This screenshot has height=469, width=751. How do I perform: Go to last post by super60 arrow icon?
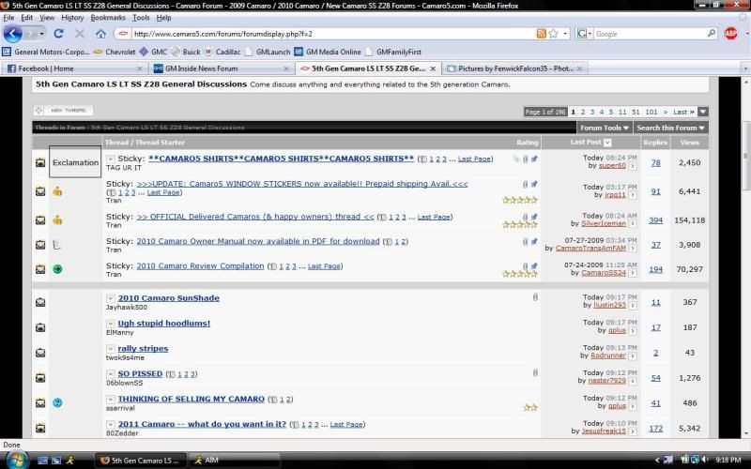tap(633, 166)
